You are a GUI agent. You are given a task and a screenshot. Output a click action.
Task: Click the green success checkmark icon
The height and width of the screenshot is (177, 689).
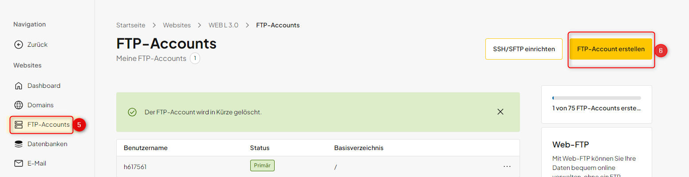132,112
